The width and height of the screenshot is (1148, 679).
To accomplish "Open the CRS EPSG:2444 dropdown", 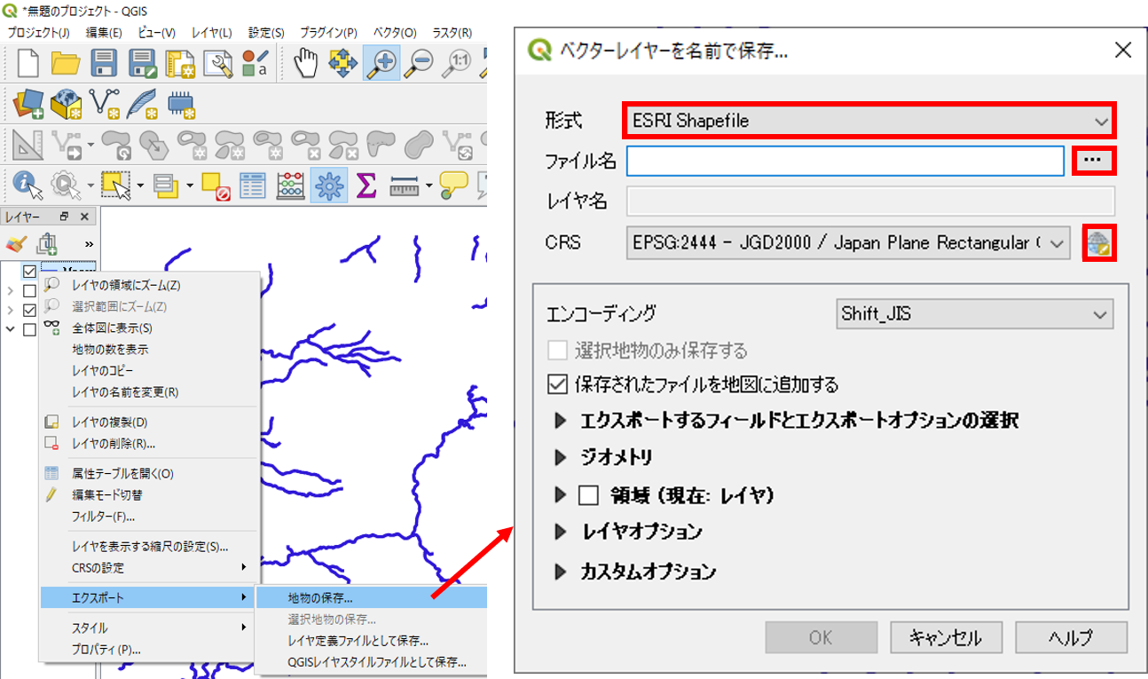I will [x=850, y=242].
